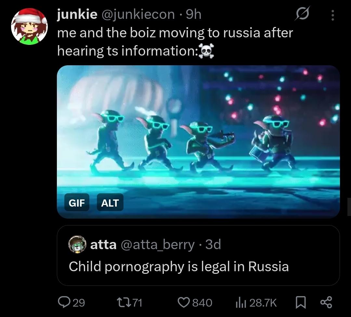Viewport: 351px width, 317px height.
Task: Click the share icon
Action: (326, 302)
